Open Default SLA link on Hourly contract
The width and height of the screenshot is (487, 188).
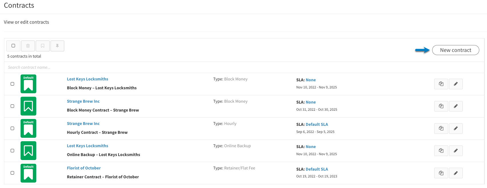317,124
